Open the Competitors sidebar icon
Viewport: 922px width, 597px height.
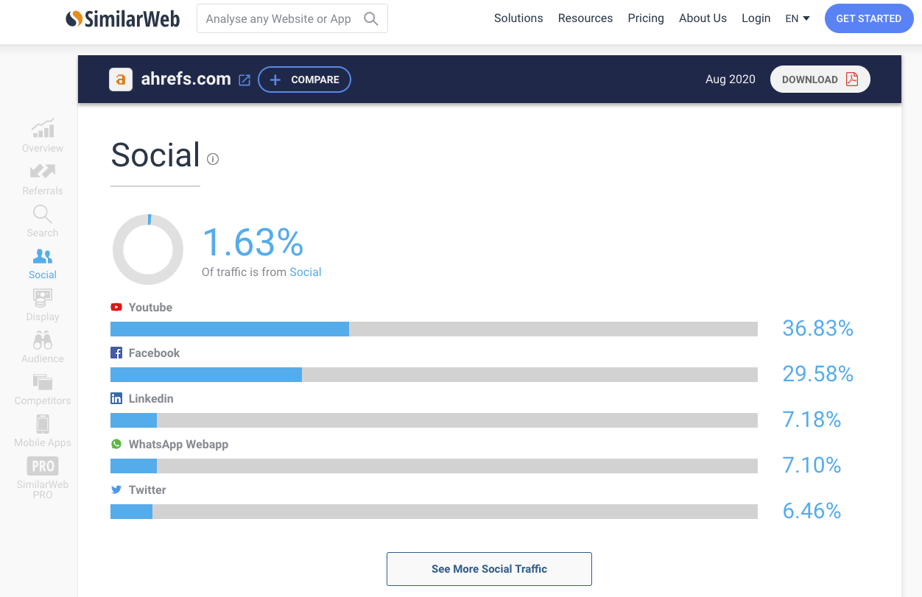click(43, 382)
